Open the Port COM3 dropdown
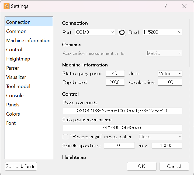The image size is (194, 175). (95, 32)
